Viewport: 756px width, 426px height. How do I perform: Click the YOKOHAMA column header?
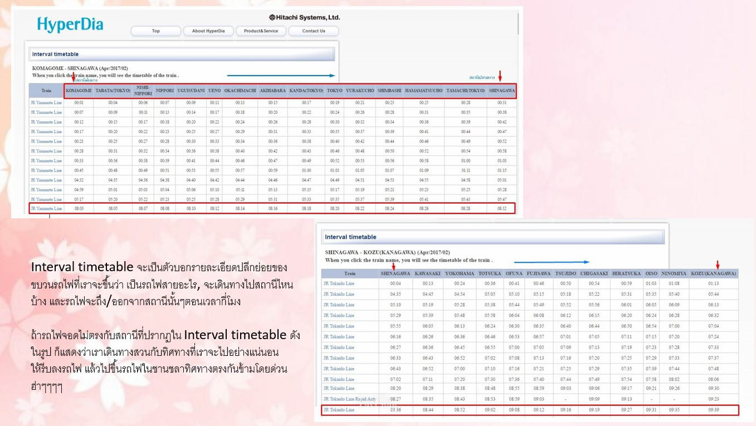coord(460,273)
